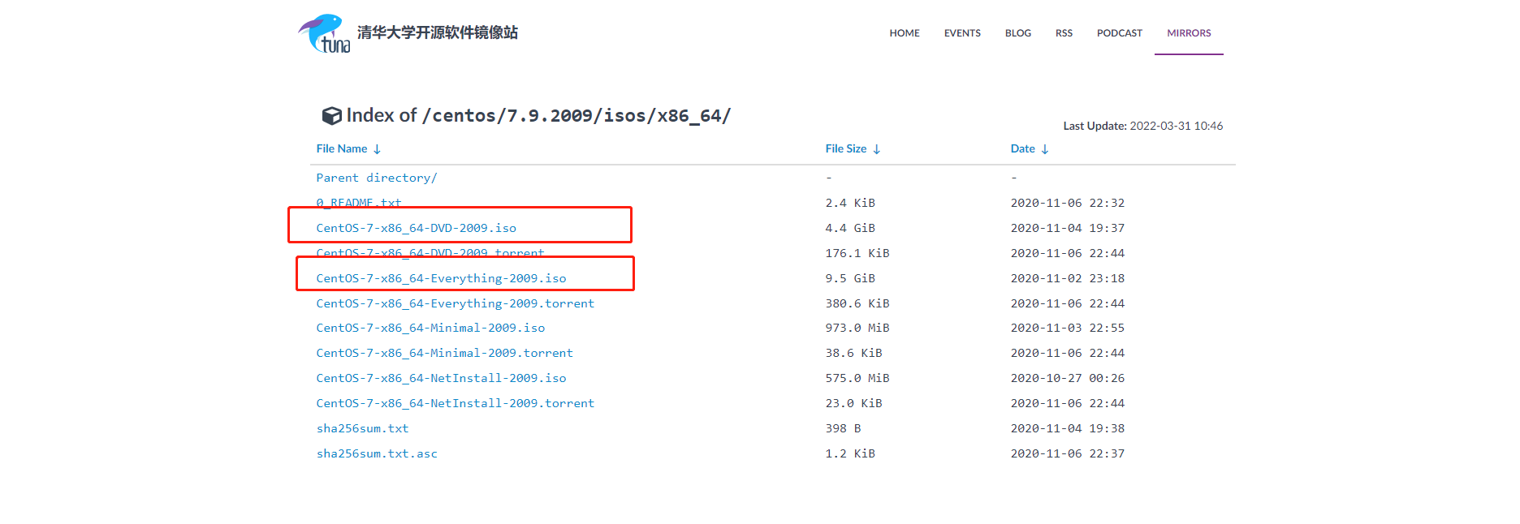Download CentOS-7-x86_64-DVD-2009.torrent
Image resolution: width=1520 pixels, height=524 pixels.
tap(430, 253)
